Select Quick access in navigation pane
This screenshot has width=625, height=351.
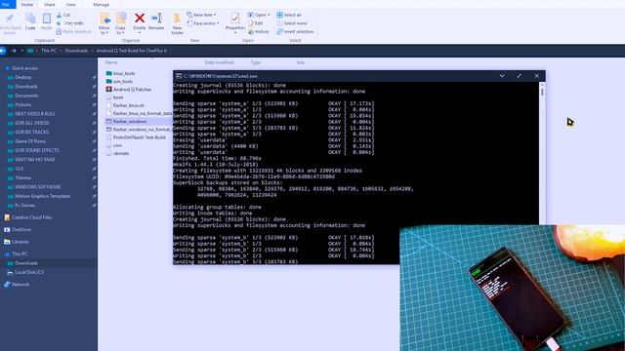24,68
